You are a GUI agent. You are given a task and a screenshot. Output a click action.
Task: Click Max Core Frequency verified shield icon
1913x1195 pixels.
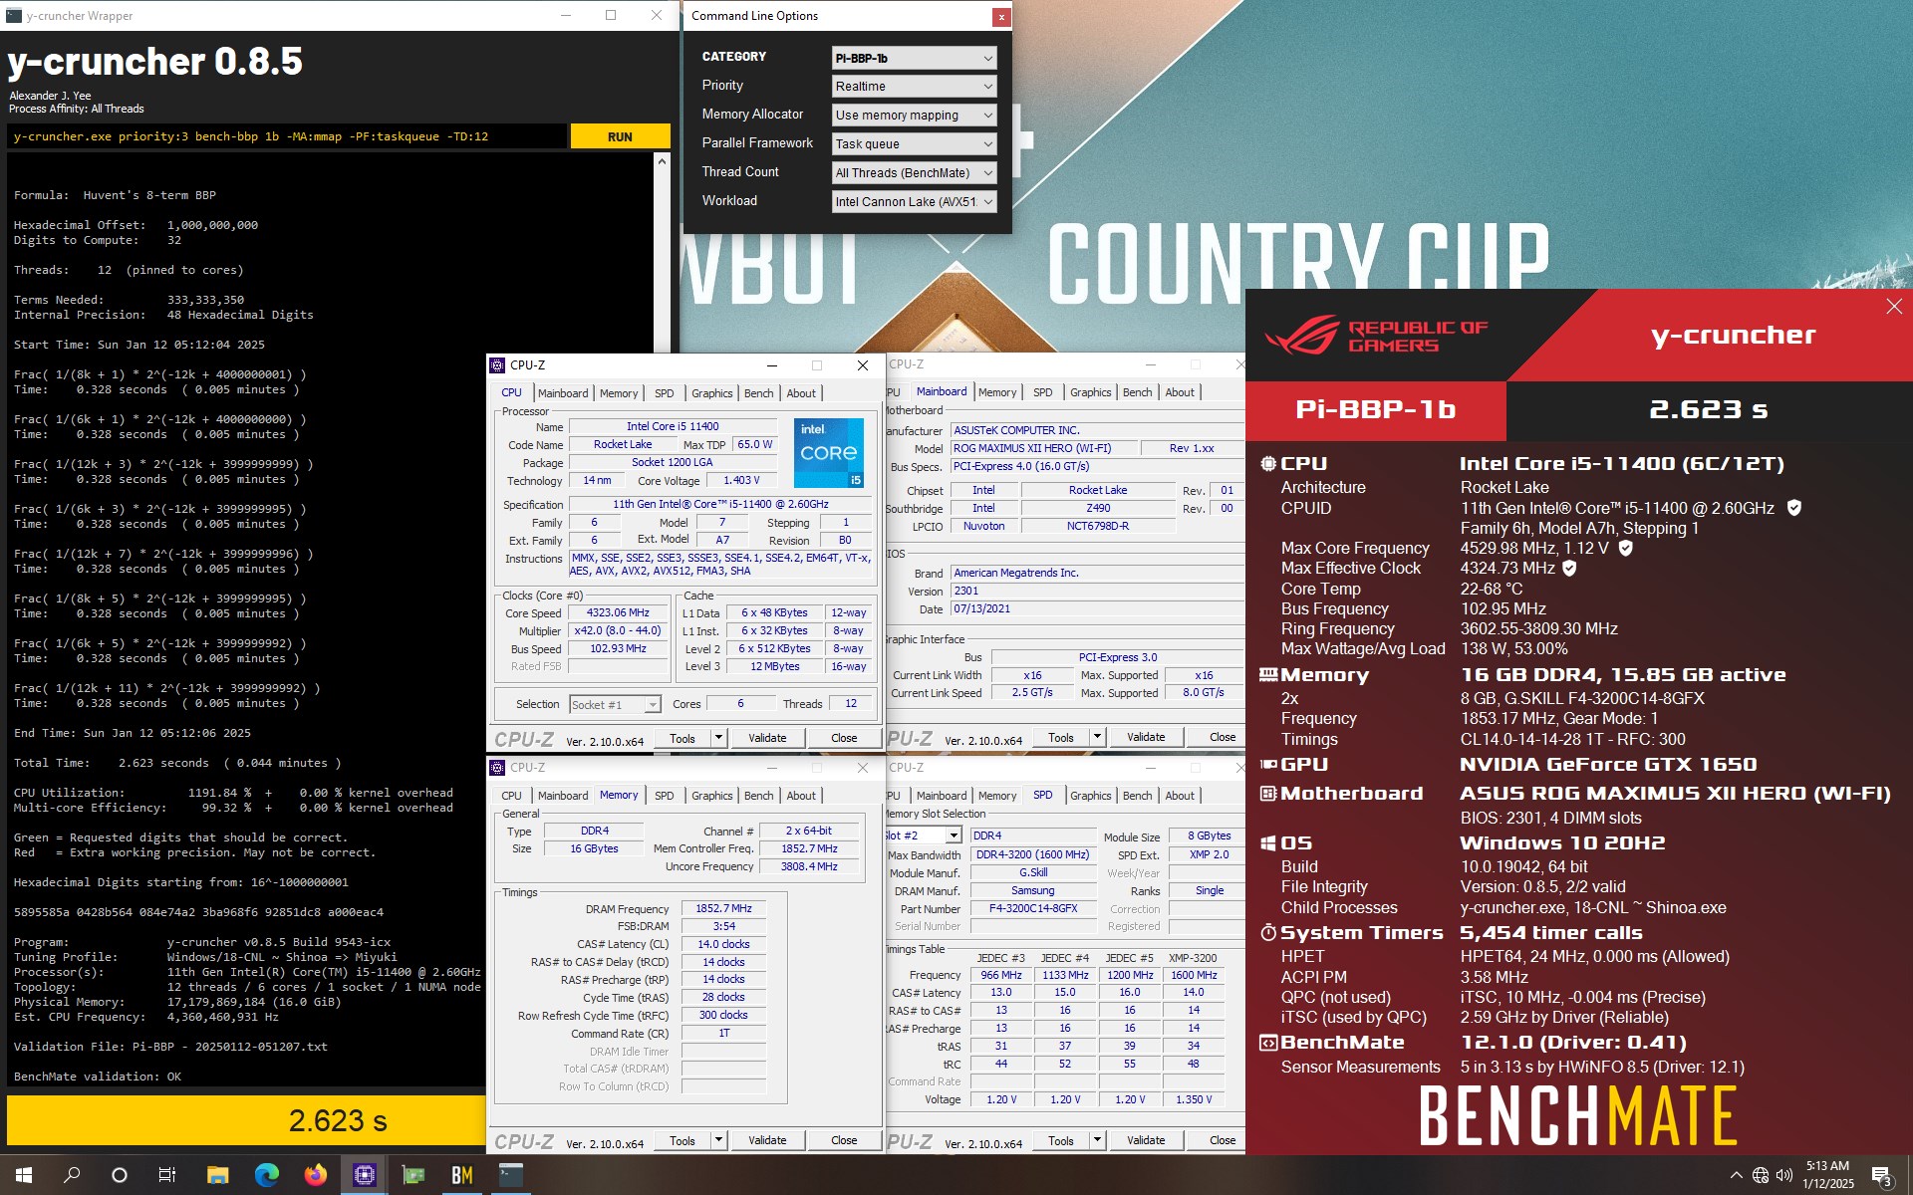pos(1625,548)
